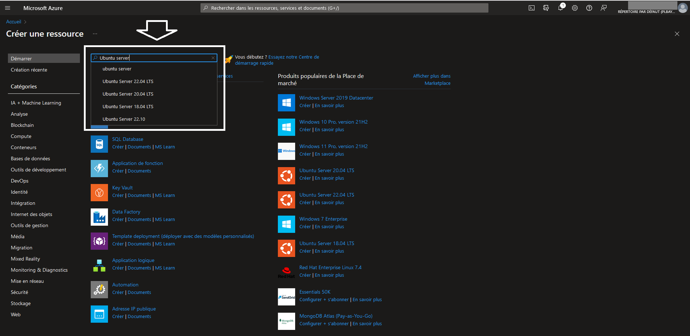Screen dimensions: 690x336
Task: Click the Automation gear icon
Action: pos(99,290)
